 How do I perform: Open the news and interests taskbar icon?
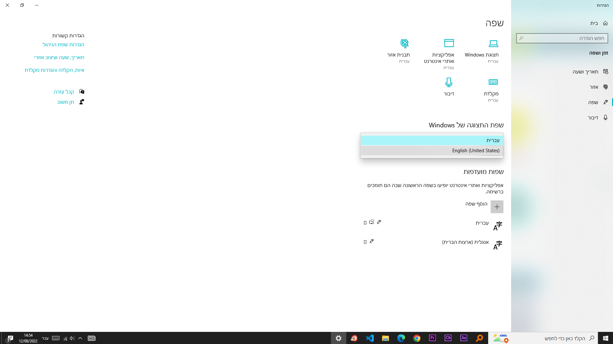coord(92,338)
